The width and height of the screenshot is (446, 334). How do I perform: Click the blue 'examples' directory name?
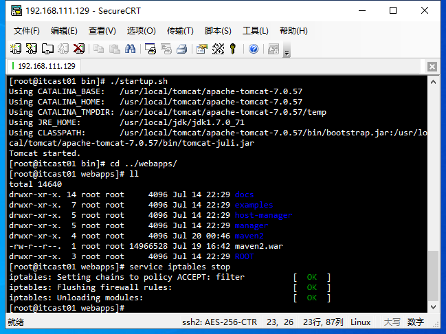(x=254, y=205)
